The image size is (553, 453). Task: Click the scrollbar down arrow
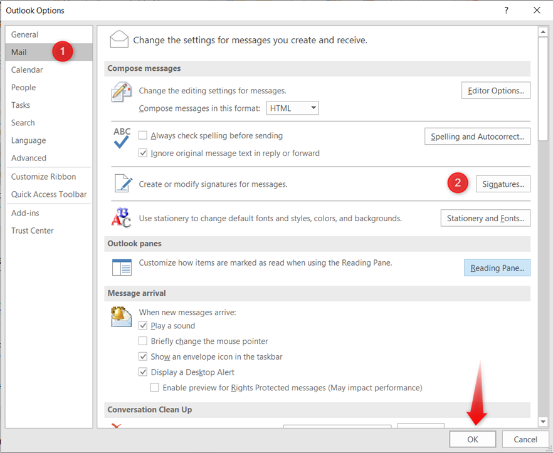tap(543, 422)
